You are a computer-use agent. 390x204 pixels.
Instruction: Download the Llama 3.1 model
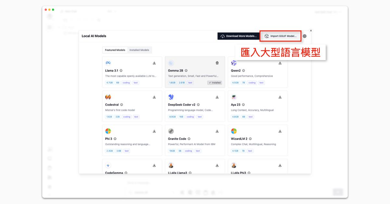154,63
